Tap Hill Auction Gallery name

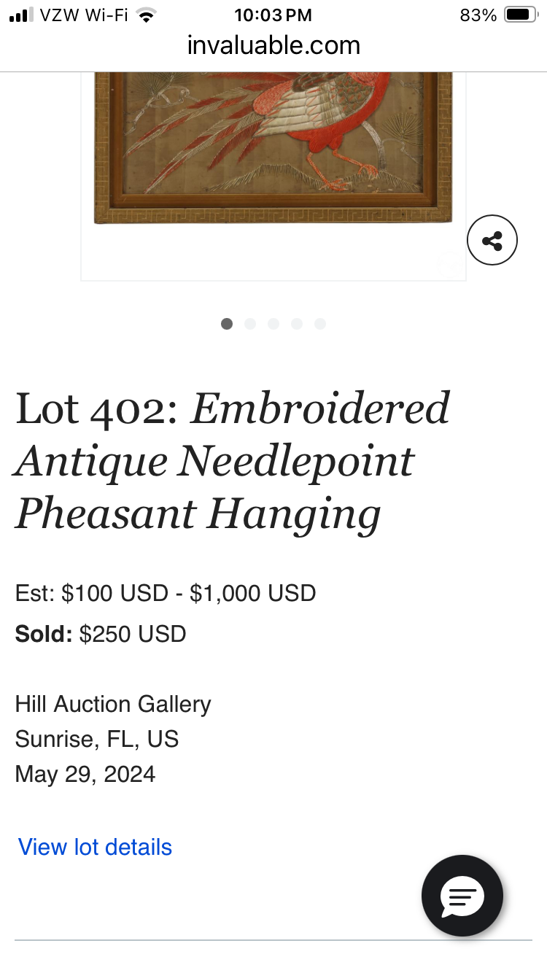click(113, 704)
